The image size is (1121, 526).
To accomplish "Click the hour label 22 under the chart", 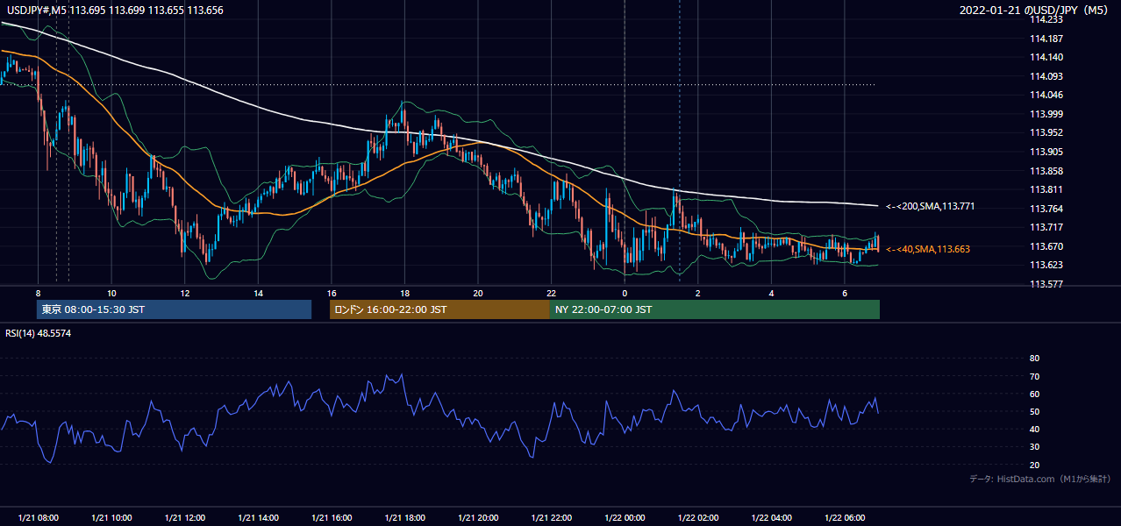I will (551, 293).
